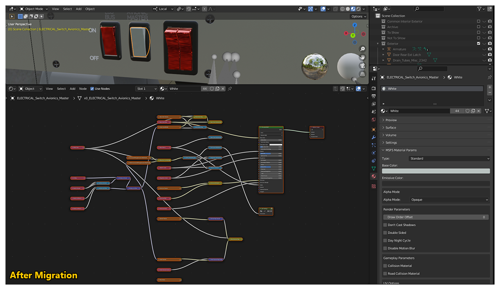Click the Options button in the viewport
This screenshot has height=290, width=500.
click(x=358, y=17)
